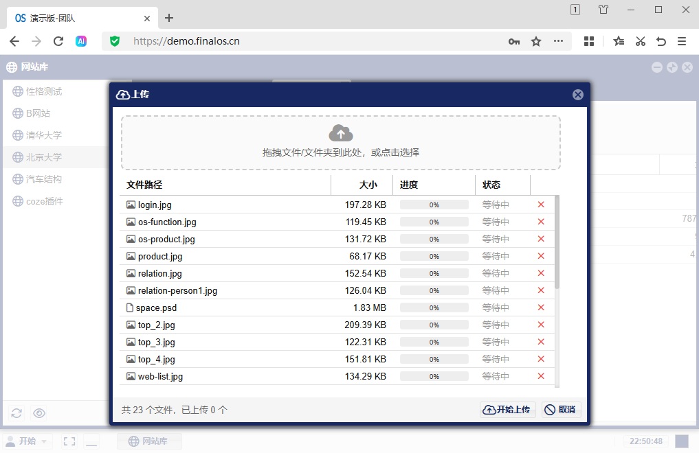Image resolution: width=699 pixels, height=453 pixels.
Task: Start upload with 开始上传 button
Action: pos(507,409)
